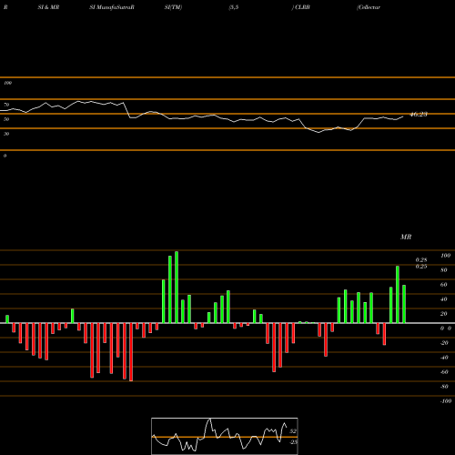Screen dimensions: 455x455
Task: Click the 0.25 value label near MR
Action: (421, 267)
